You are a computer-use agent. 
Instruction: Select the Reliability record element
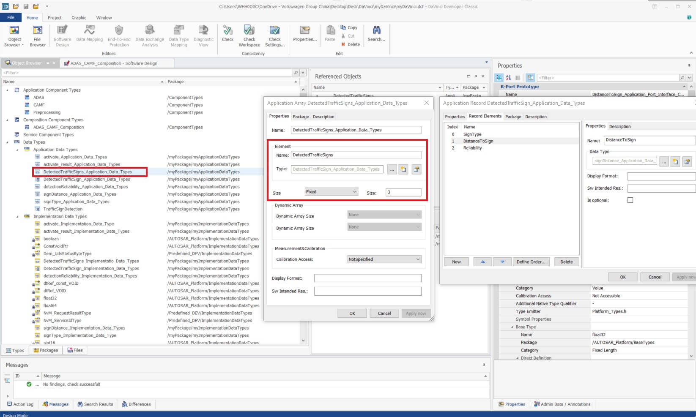[472, 148]
